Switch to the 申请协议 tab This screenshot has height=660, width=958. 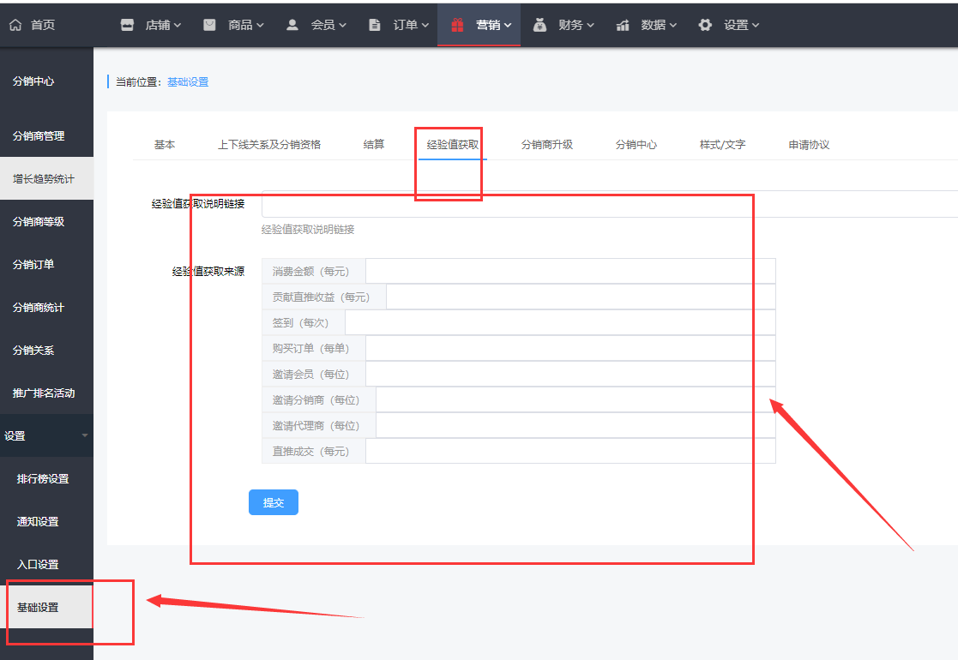(x=809, y=145)
